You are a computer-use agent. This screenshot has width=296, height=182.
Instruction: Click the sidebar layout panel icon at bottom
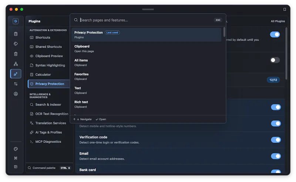click(x=16, y=166)
